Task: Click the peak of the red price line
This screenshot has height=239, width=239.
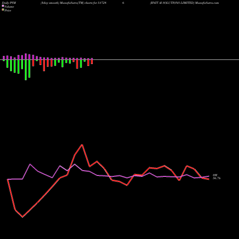Action: point(82,145)
